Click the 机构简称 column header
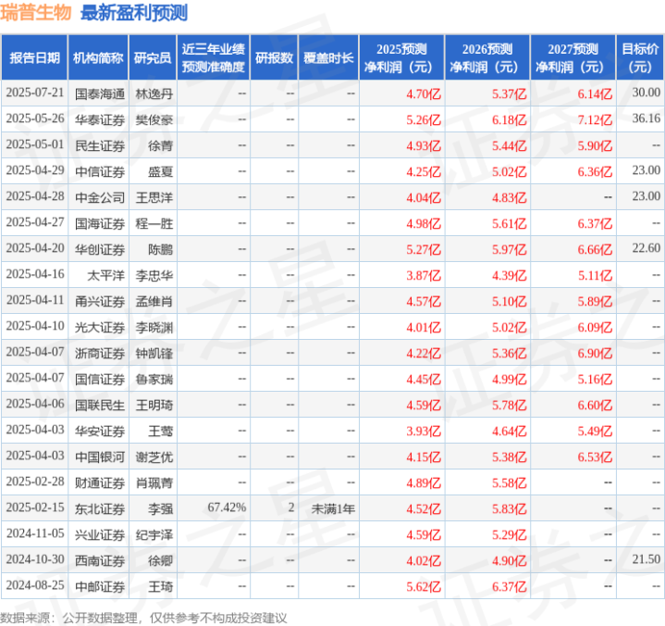Image resolution: width=665 pixels, height=626 pixels. point(98,57)
